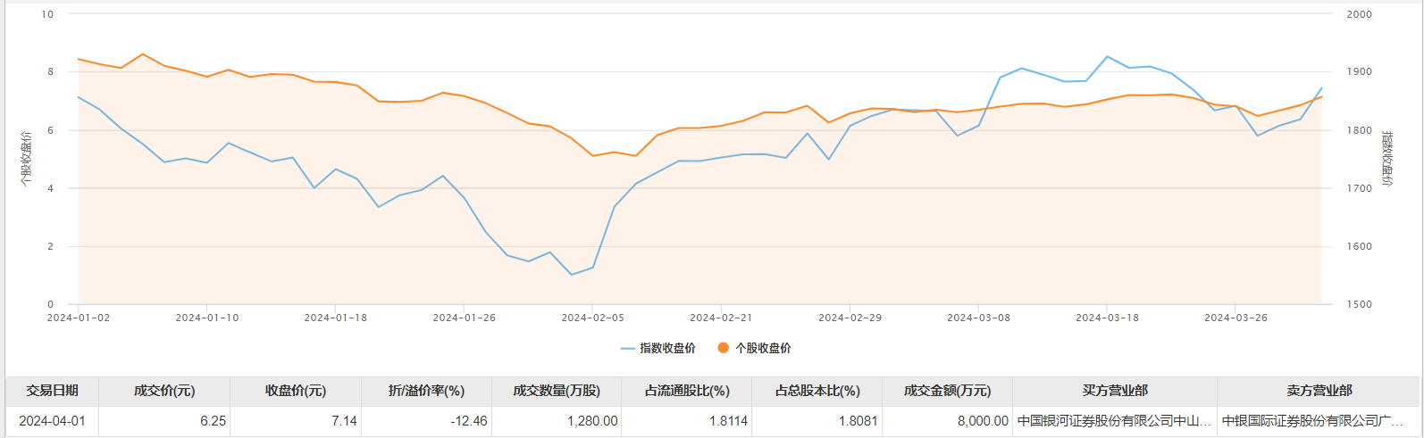Click the 占流通股比(%) column header
This screenshot has width=1424, height=438.
687,391
